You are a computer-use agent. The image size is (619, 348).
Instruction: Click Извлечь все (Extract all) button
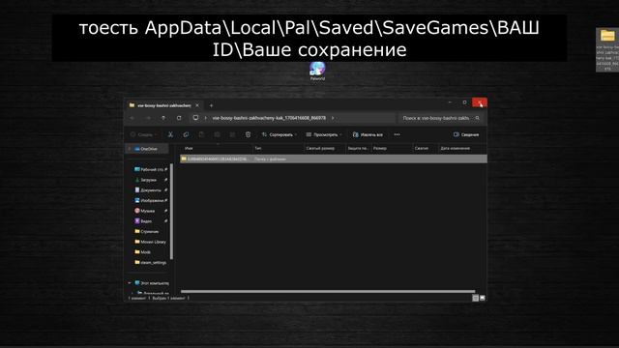(x=368, y=134)
